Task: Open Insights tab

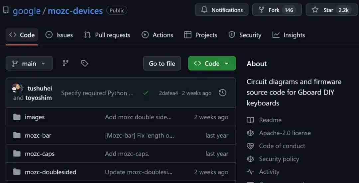Action: (x=289, y=35)
